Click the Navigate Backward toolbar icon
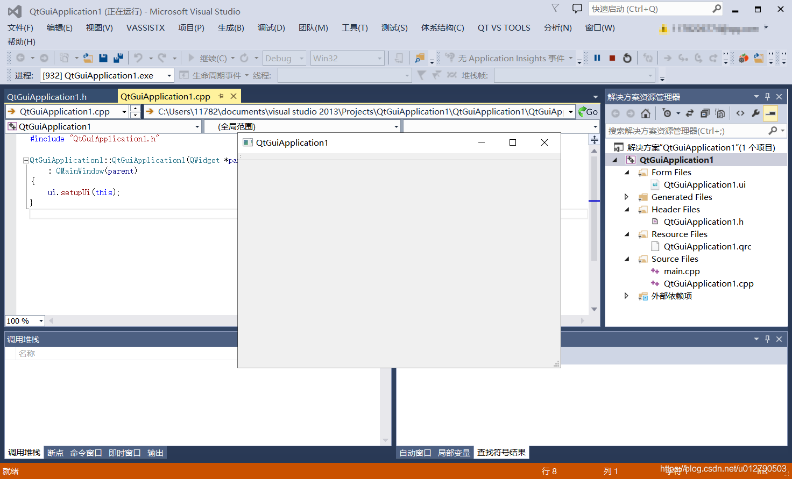Viewport: 792px width, 479px height. pos(20,58)
